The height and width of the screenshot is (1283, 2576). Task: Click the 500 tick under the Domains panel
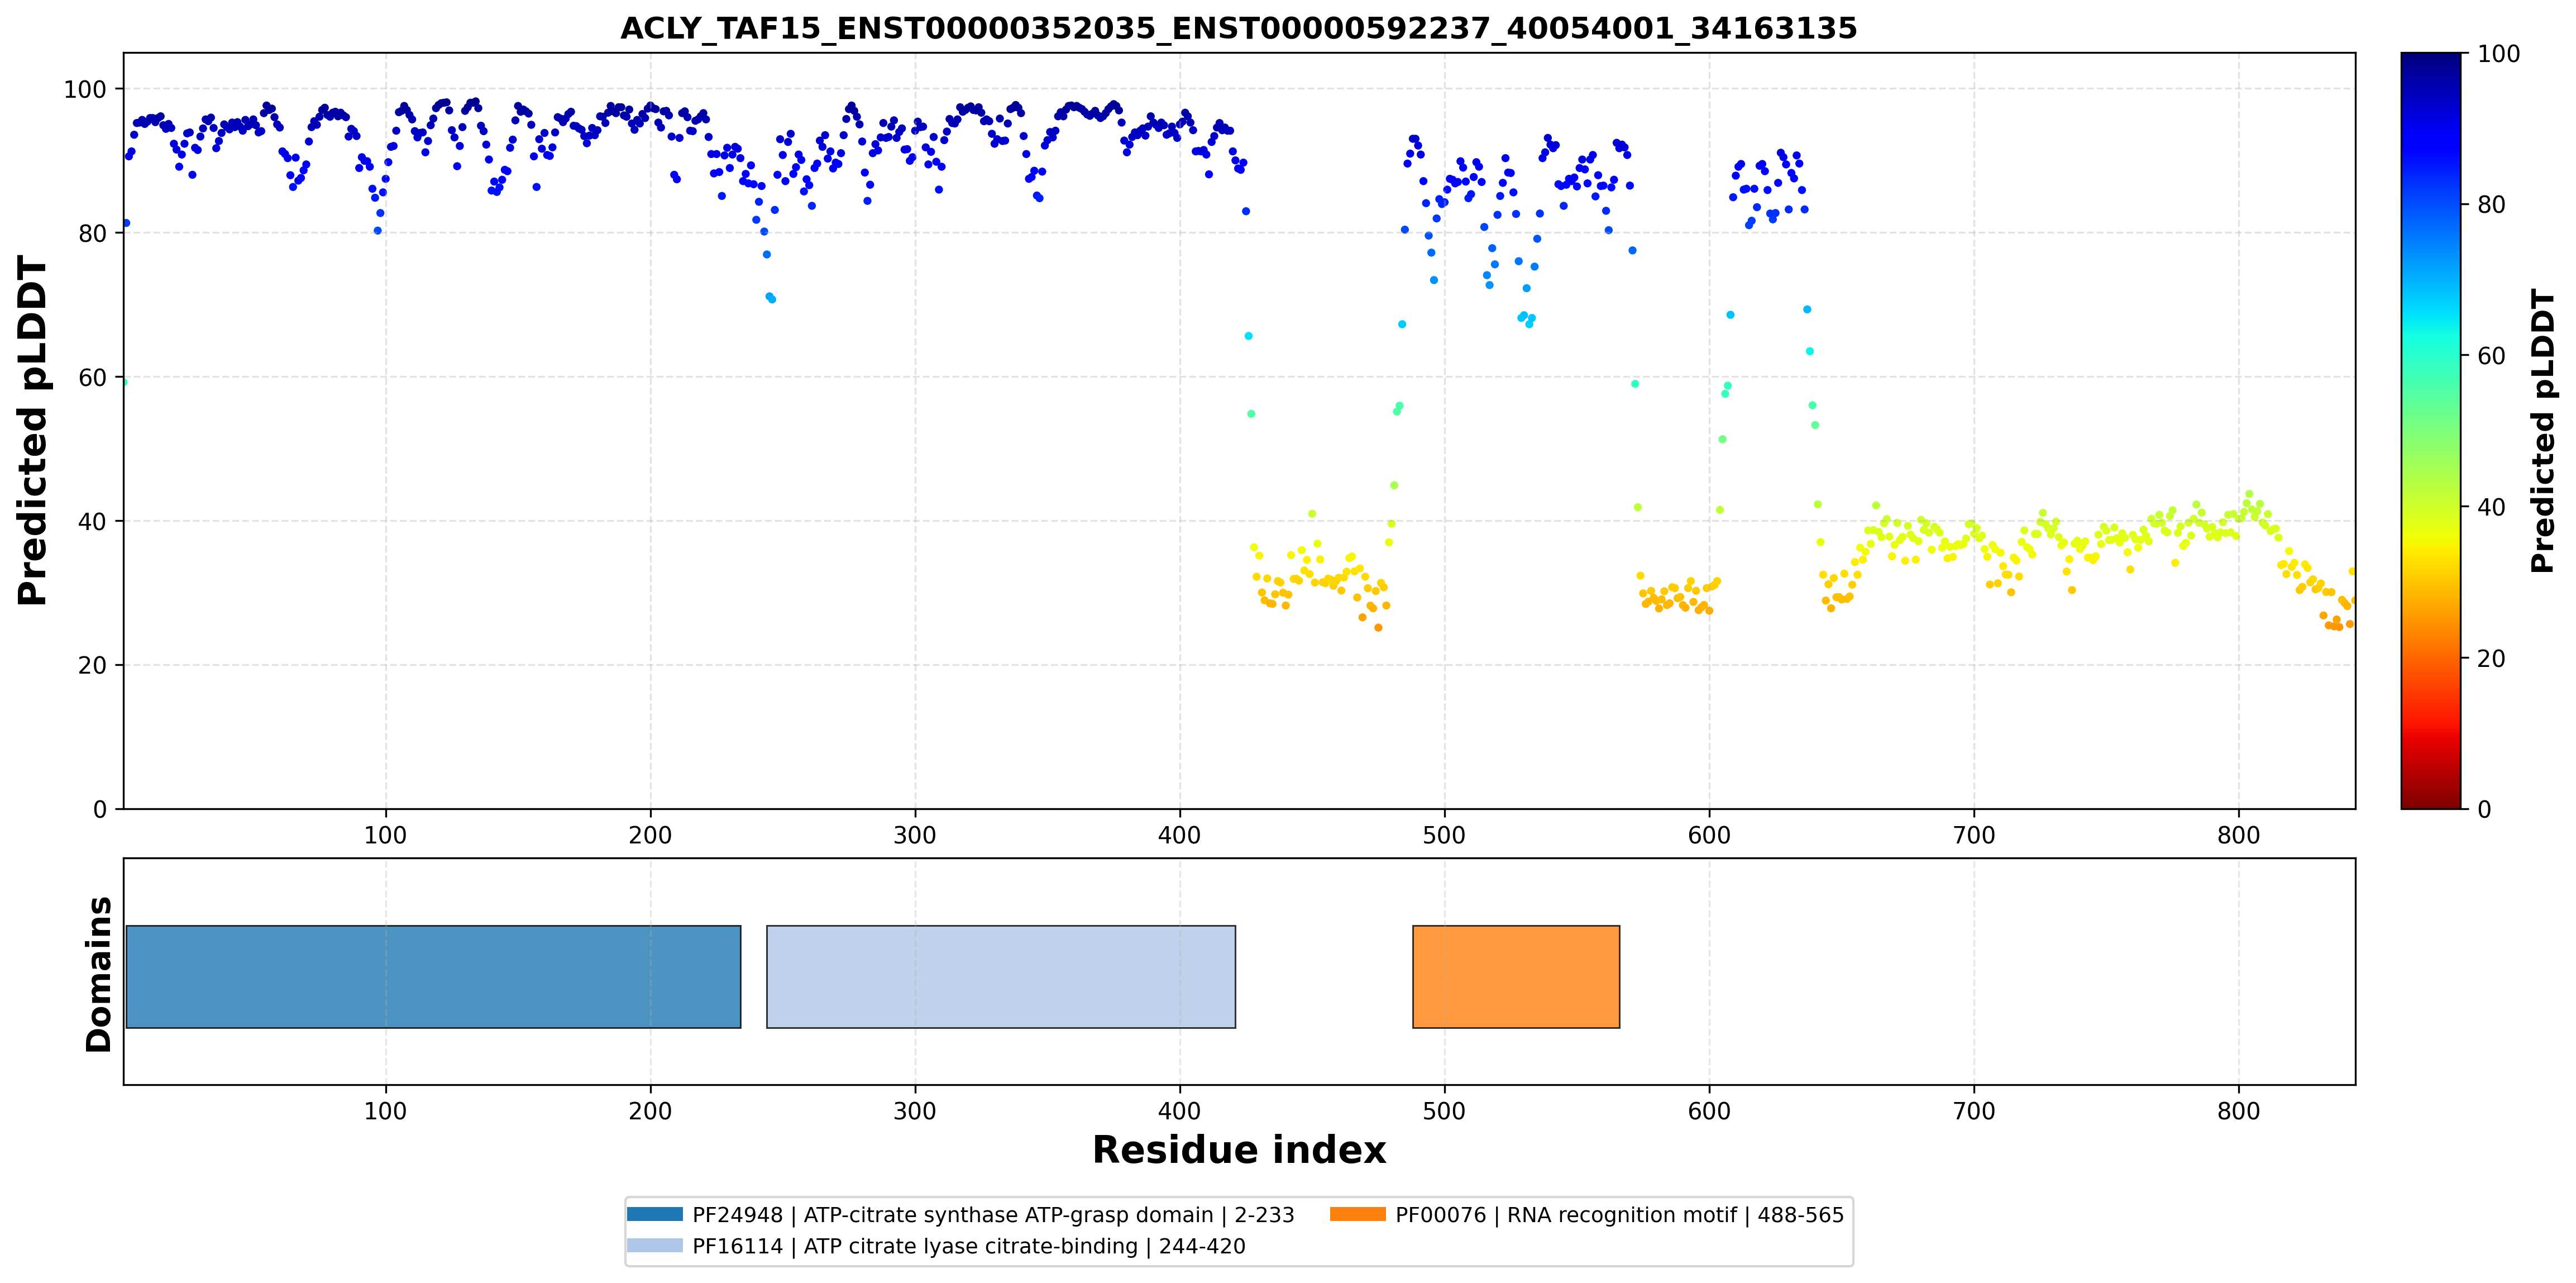(x=1444, y=1111)
